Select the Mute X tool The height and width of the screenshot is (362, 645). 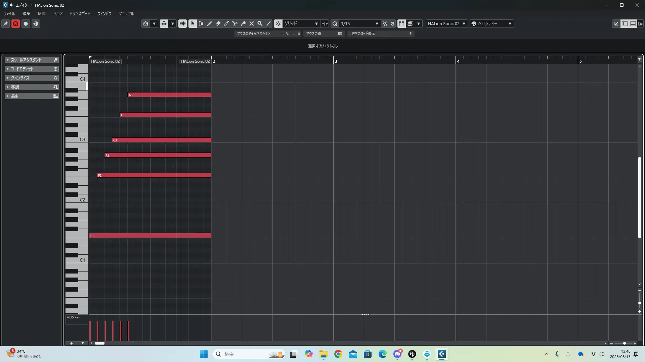(251, 23)
